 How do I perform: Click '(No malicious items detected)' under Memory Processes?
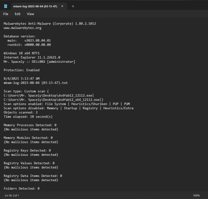click(31, 130)
